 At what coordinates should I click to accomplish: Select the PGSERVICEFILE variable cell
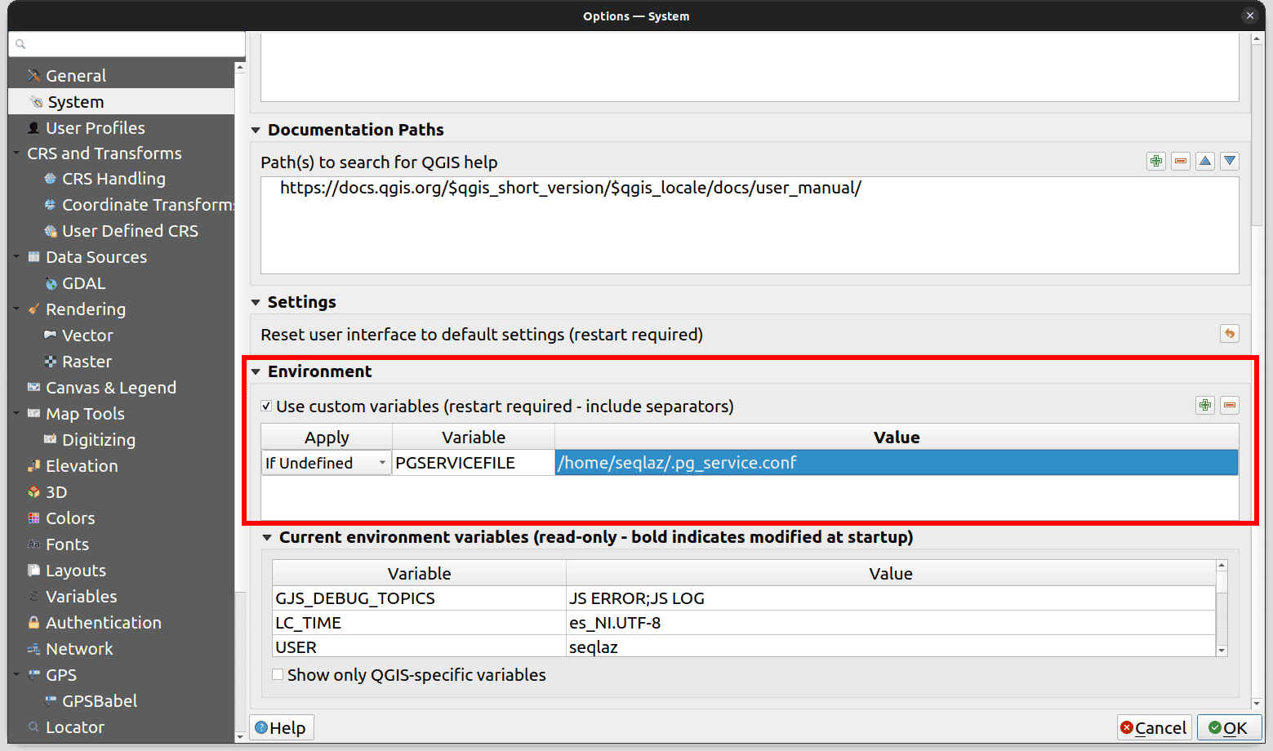click(474, 463)
